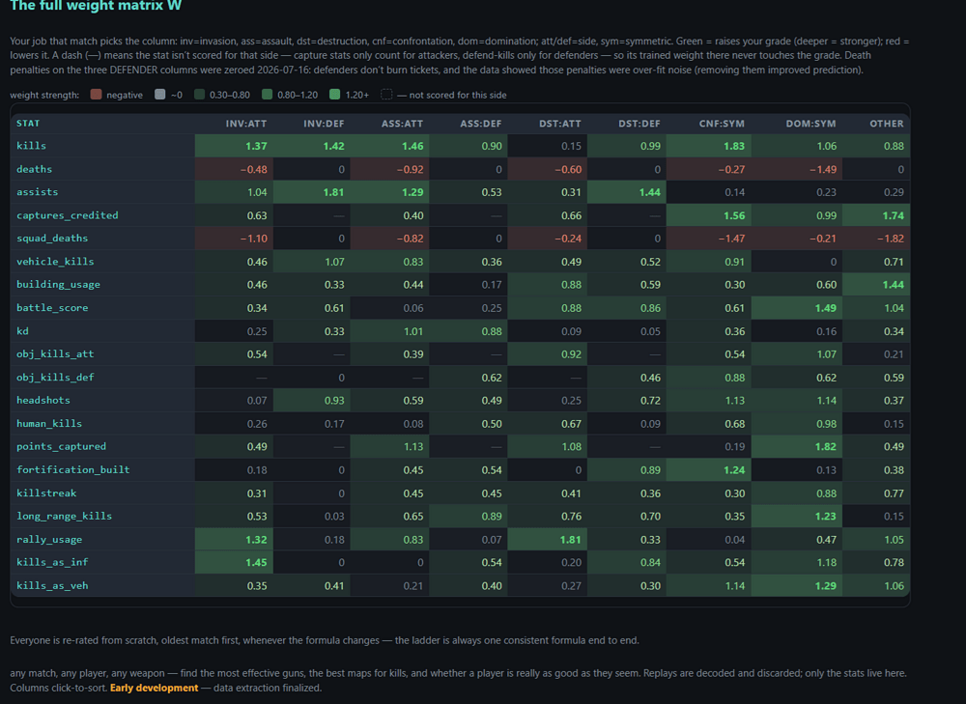The width and height of the screenshot is (966, 704).
Task: Sort by the OTHER column header
Action: click(x=887, y=124)
